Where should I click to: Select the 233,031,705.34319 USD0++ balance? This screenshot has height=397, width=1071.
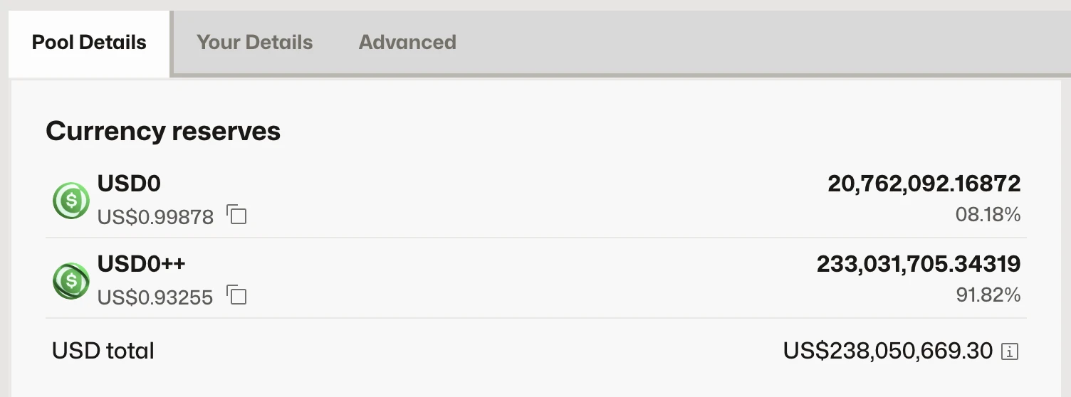click(918, 264)
